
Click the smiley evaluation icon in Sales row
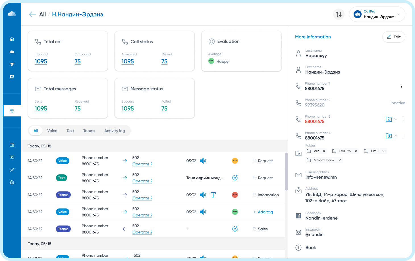pyautogui.click(x=235, y=229)
